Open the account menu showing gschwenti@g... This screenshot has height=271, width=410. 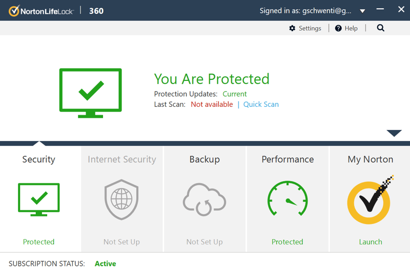(305, 11)
